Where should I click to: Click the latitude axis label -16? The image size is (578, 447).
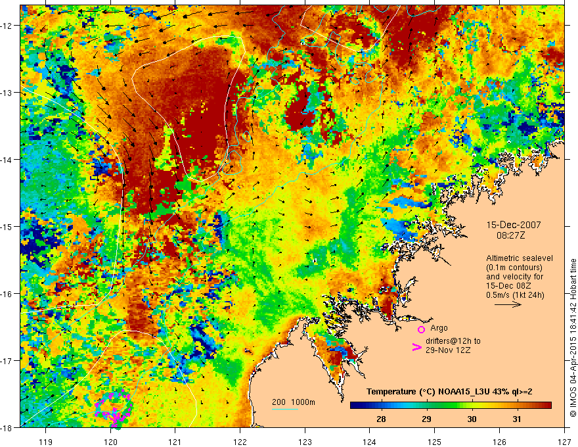pyautogui.click(x=7, y=294)
